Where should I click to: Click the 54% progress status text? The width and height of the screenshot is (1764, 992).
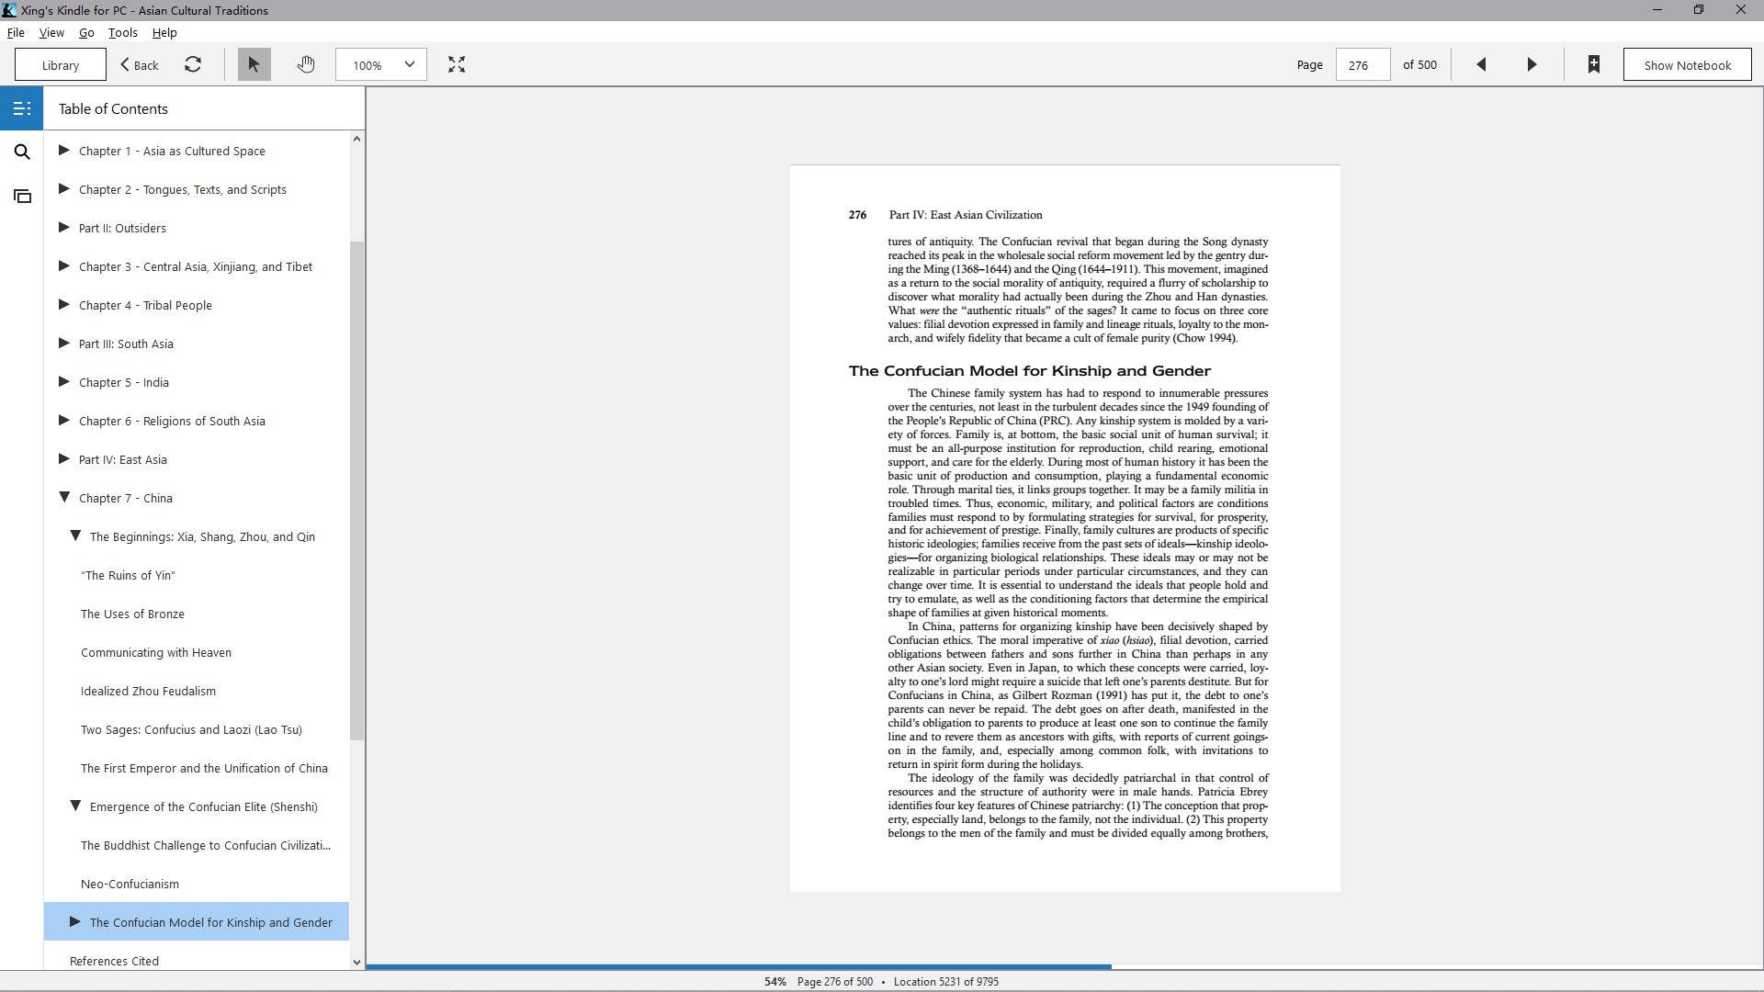pyautogui.click(x=775, y=981)
